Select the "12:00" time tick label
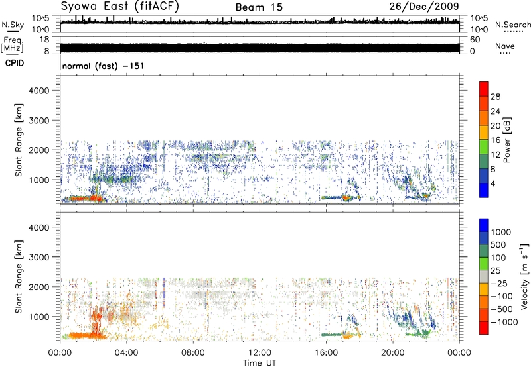The image size is (531, 367). 260,353
